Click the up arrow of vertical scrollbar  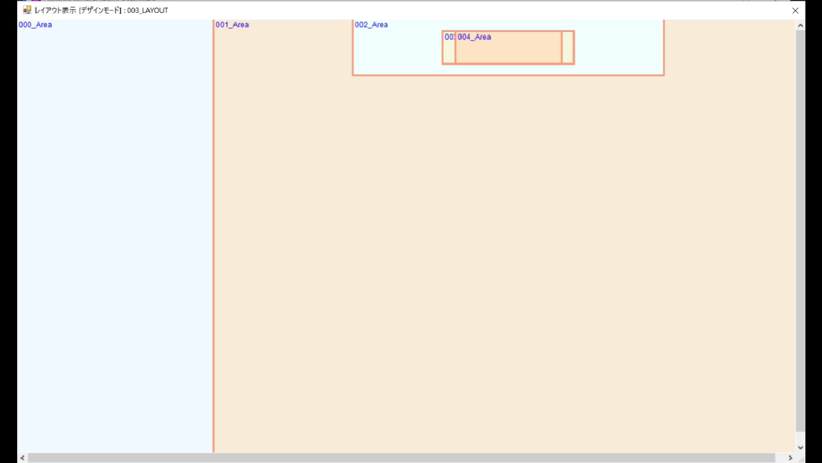coord(800,26)
